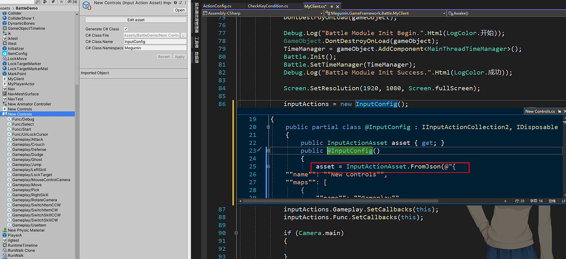The width and height of the screenshot is (566, 259).
Task: Click the Edit asset button
Action: click(x=135, y=20)
